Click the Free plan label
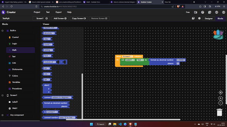The image size is (227, 127). [x=188, y=12]
